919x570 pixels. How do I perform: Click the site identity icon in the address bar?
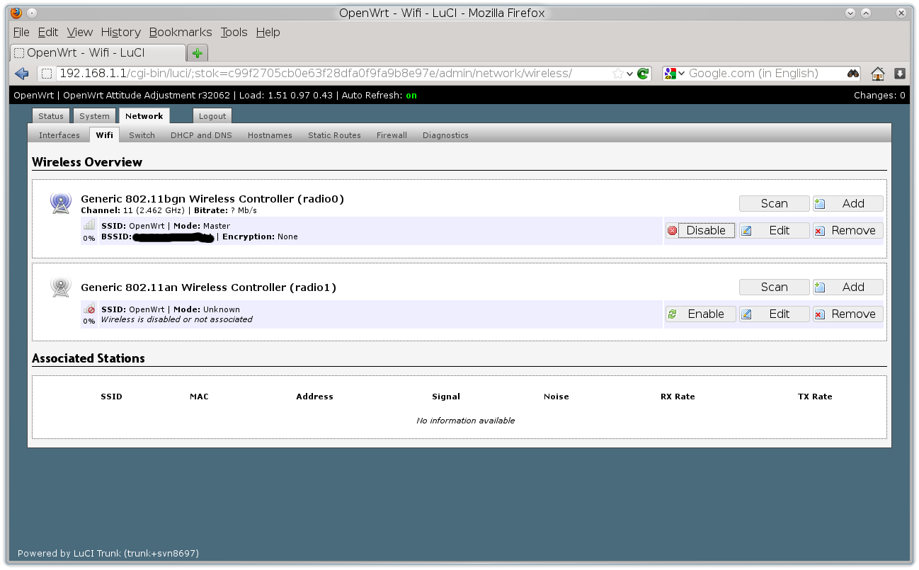coord(47,74)
